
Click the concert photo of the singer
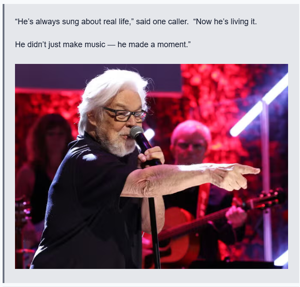(x=151, y=166)
